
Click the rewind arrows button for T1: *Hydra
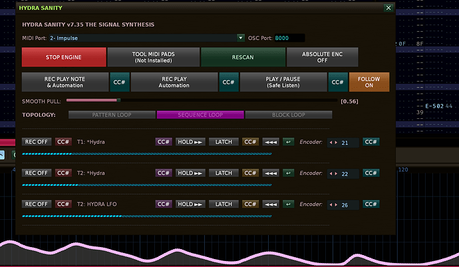tap(270, 142)
